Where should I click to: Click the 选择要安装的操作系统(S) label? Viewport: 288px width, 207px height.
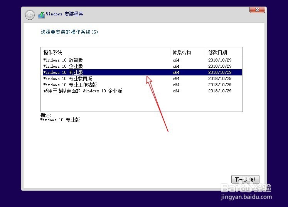[69, 32]
